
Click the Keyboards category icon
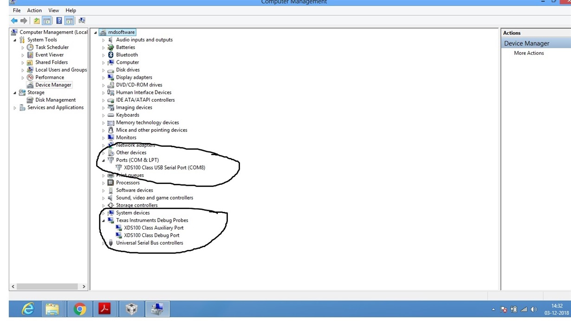[x=110, y=115]
